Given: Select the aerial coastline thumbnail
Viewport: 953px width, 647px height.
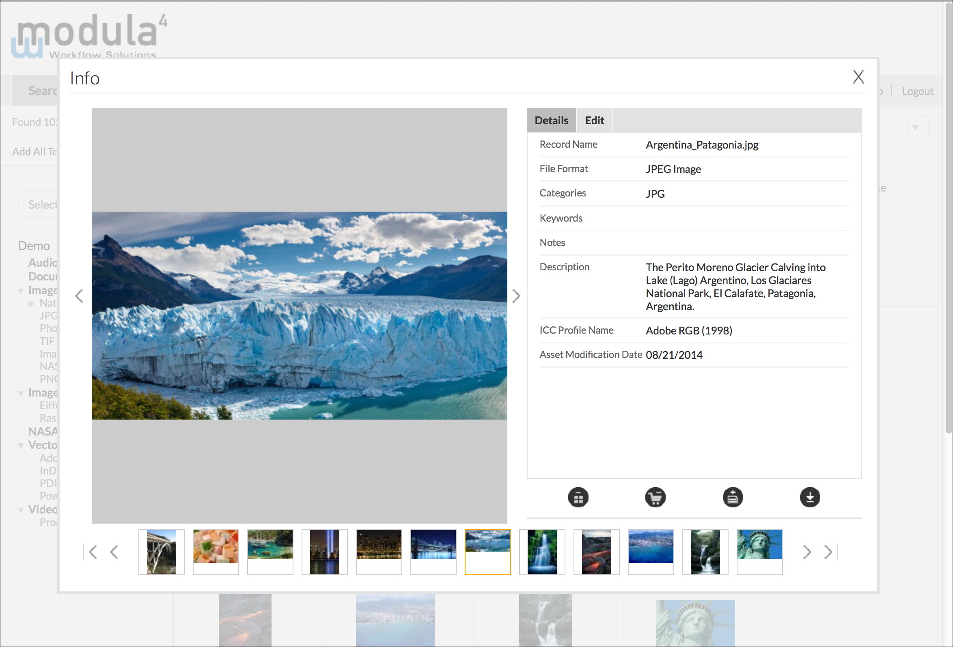Looking at the screenshot, I should coord(650,552).
